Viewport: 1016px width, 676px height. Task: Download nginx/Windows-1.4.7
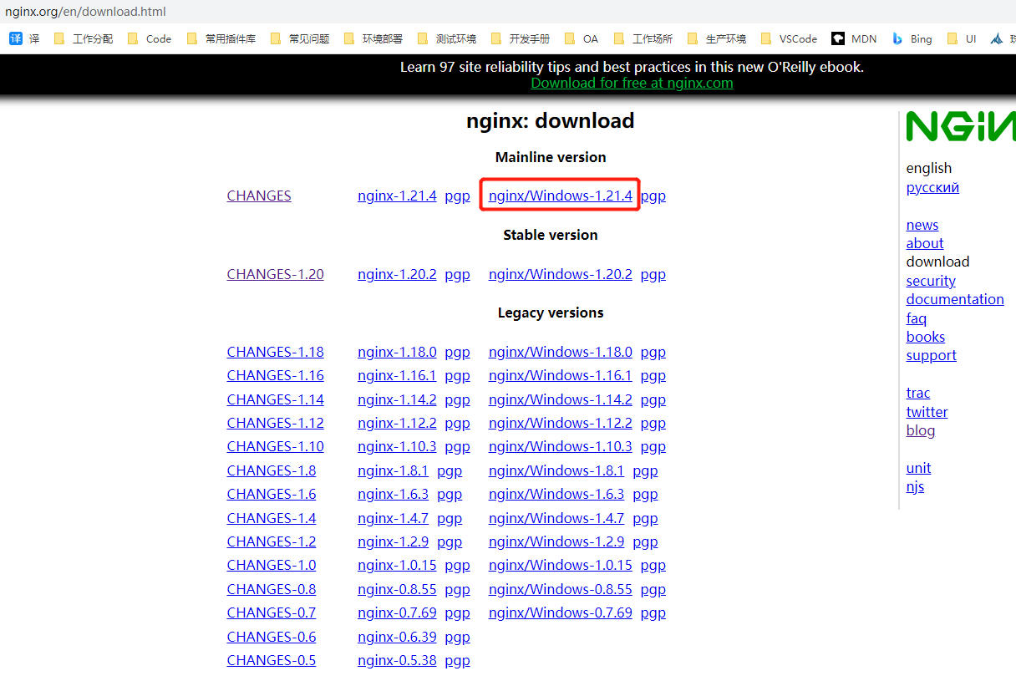(556, 518)
